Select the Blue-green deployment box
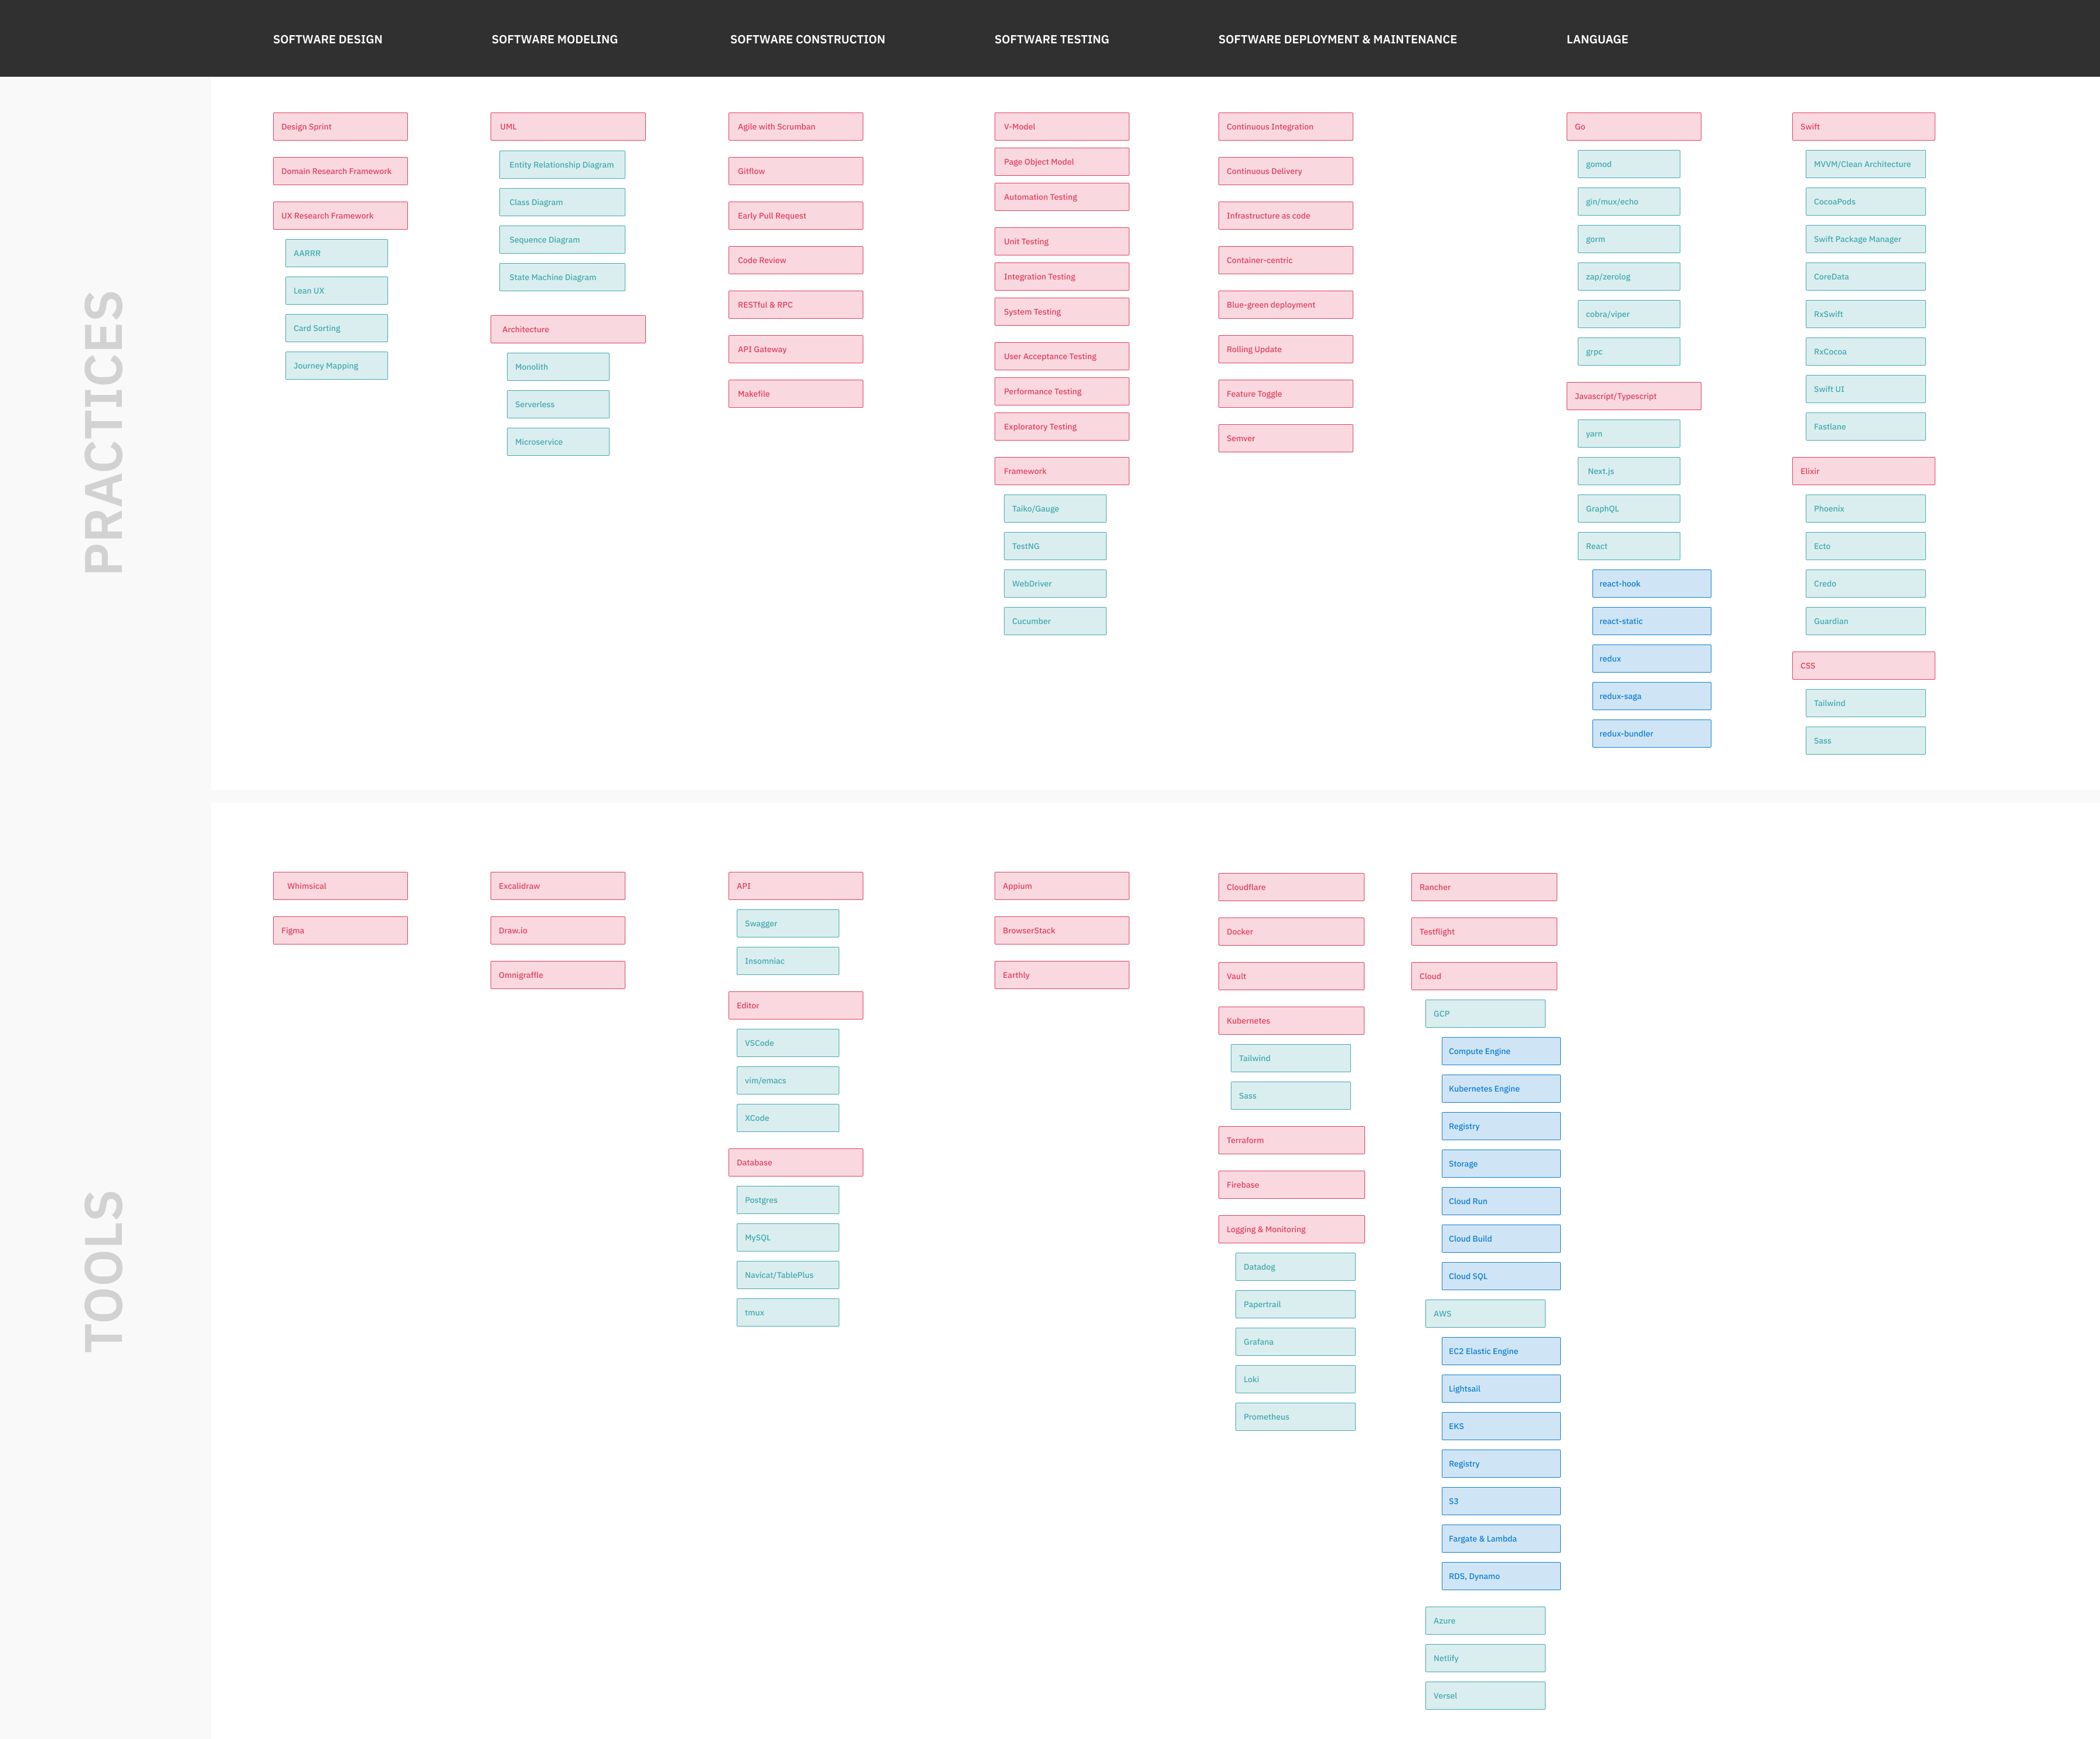 pos(1286,305)
